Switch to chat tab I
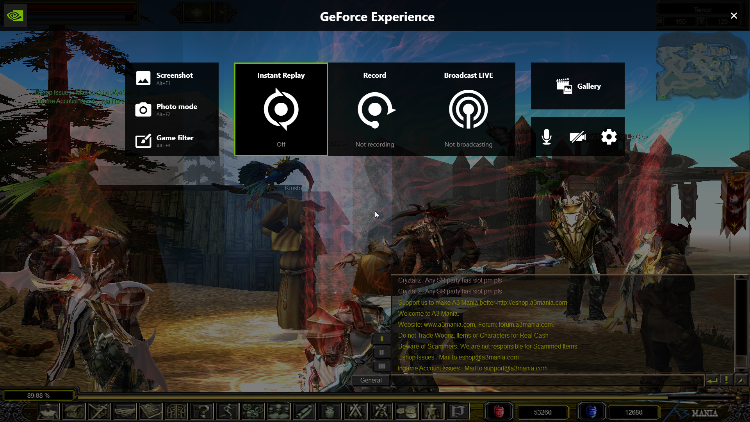750x422 pixels. coord(381,339)
